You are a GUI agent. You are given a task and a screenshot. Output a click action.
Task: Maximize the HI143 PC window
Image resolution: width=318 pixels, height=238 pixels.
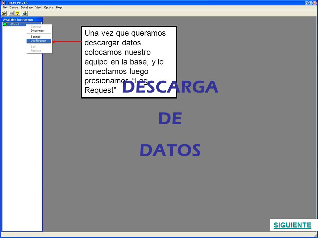(310, 3)
